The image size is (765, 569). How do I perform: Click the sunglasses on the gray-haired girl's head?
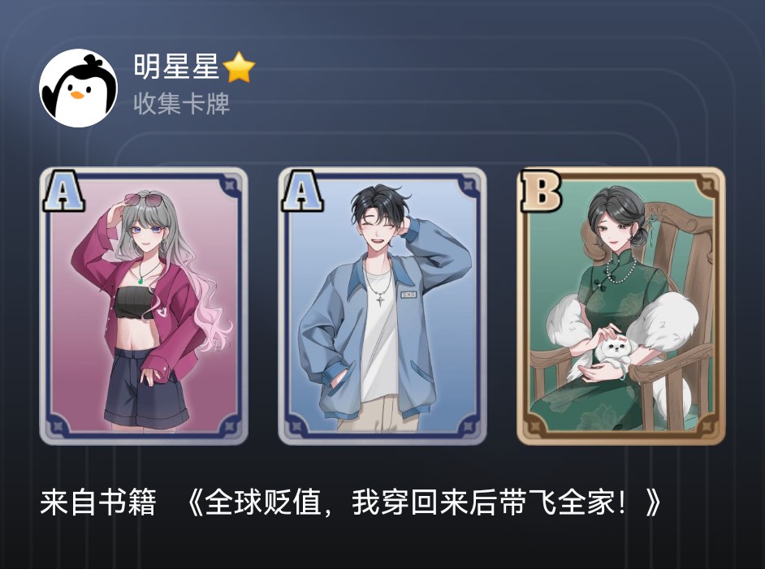point(144,200)
